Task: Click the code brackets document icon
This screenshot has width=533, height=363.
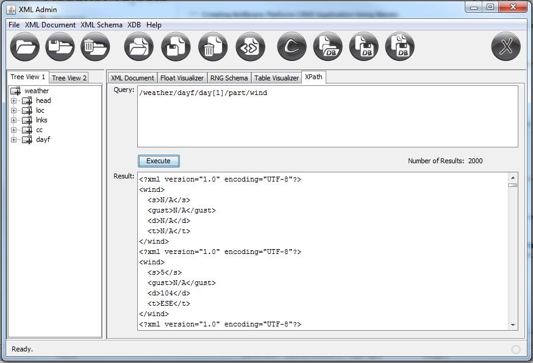Action: (x=250, y=47)
